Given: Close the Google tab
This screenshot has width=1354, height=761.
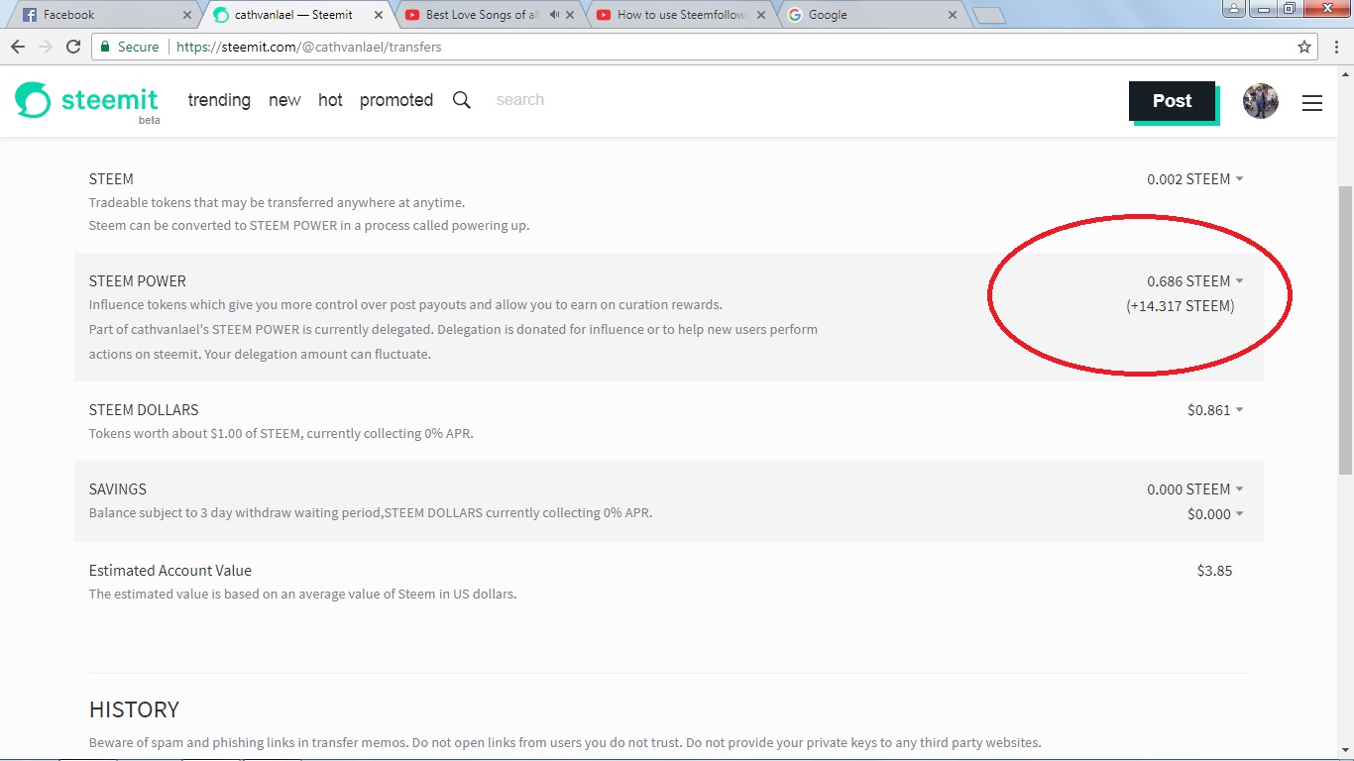Looking at the screenshot, I should (953, 15).
